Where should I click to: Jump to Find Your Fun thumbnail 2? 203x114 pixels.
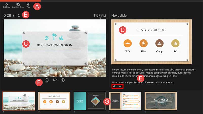point(54,101)
